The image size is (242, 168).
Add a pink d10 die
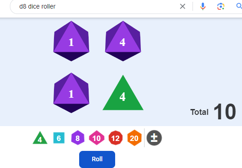tap(97, 138)
